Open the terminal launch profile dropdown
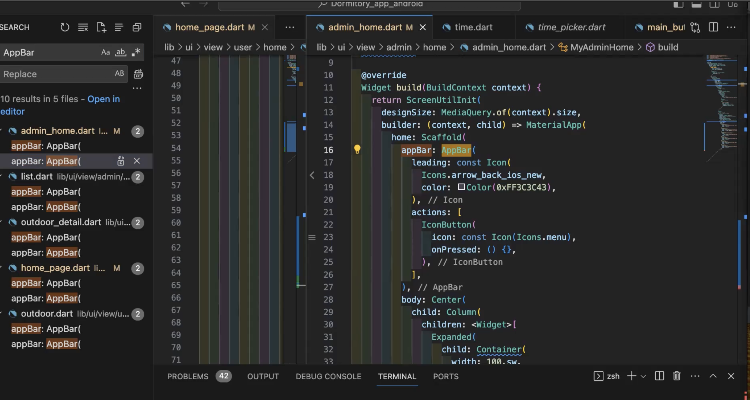 coord(643,376)
